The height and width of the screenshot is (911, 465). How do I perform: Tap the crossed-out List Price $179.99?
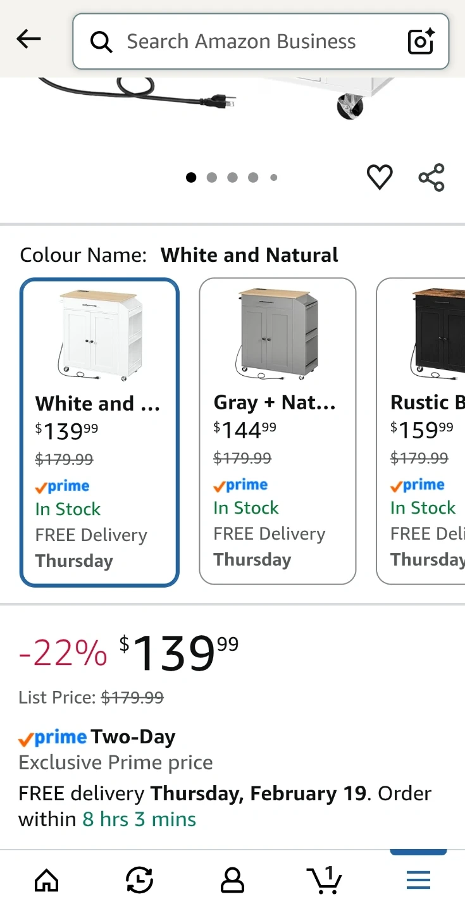[x=132, y=698]
